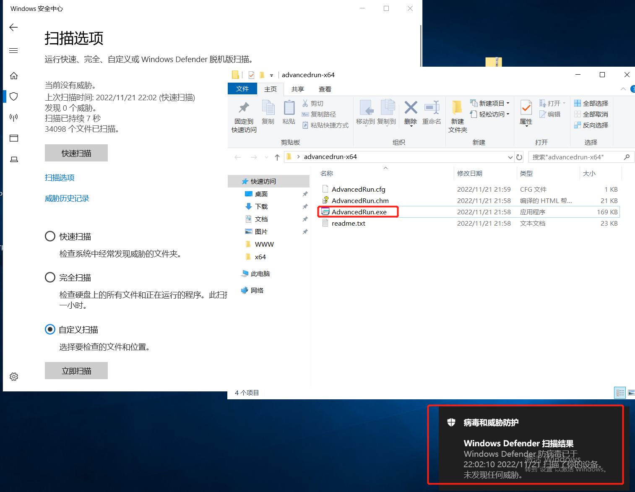The image size is (635, 492).
Task: Collapse the ribbon using the chevron
Action: tap(623, 89)
